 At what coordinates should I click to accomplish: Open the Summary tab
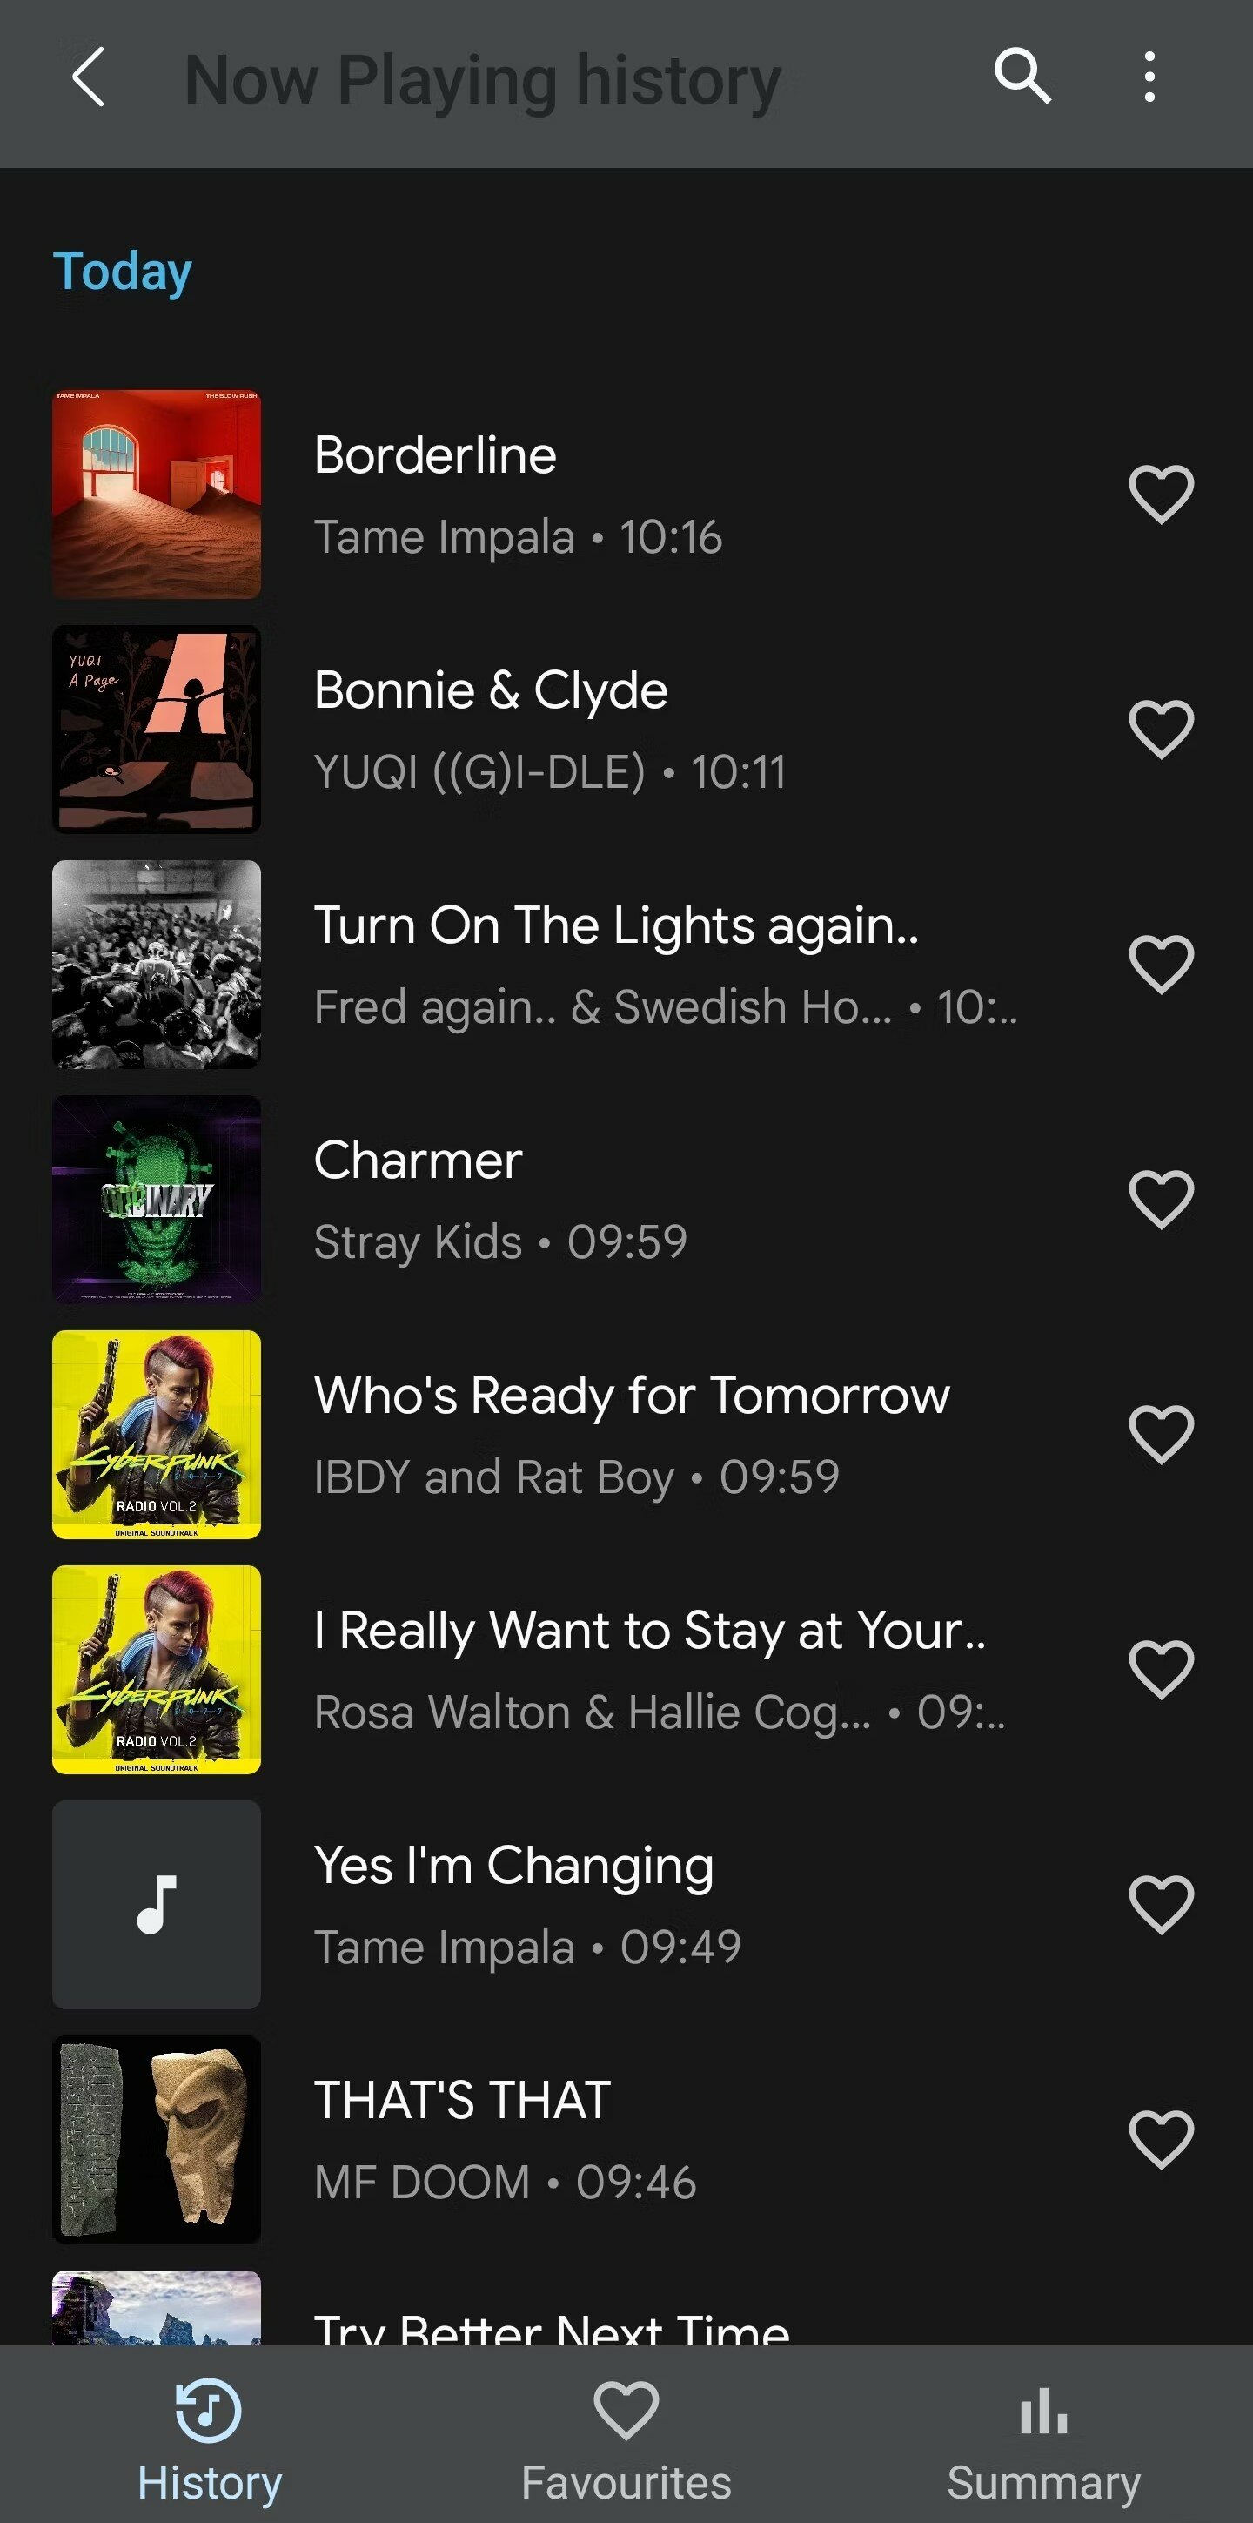pos(1043,2439)
